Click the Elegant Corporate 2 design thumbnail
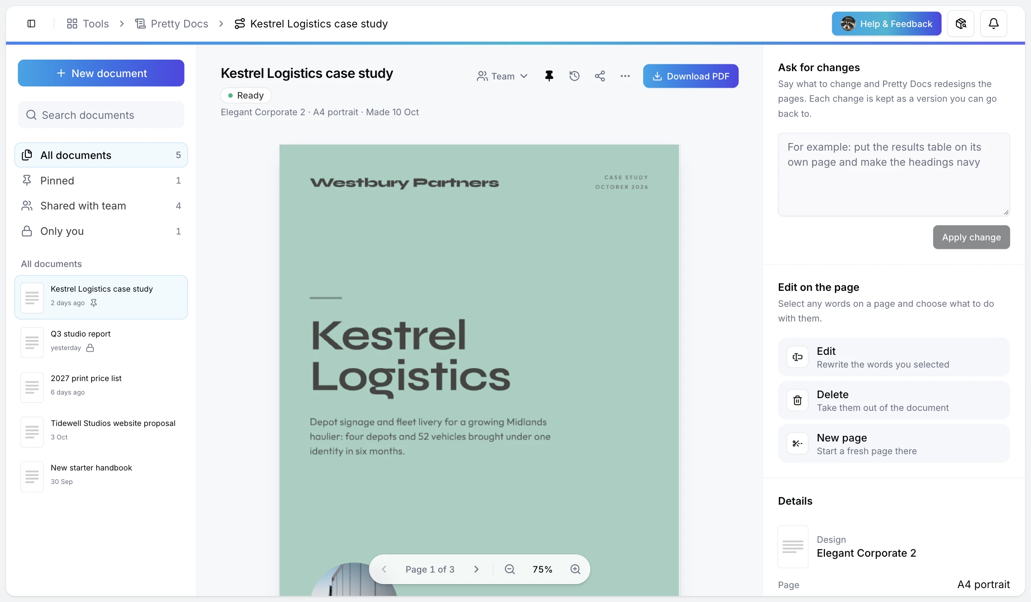The width and height of the screenshot is (1031, 602). click(x=793, y=547)
